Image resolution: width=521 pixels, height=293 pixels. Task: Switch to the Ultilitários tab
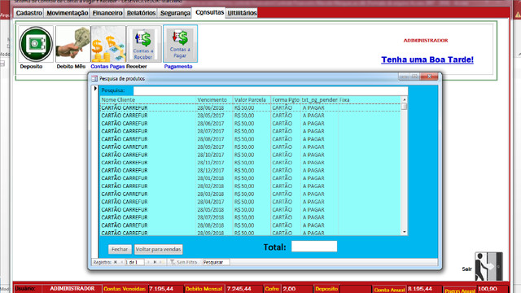(x=242, y=13)
